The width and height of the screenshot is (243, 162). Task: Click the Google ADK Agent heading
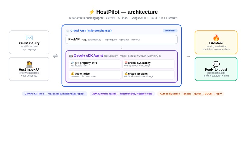[x=88, y=56]
